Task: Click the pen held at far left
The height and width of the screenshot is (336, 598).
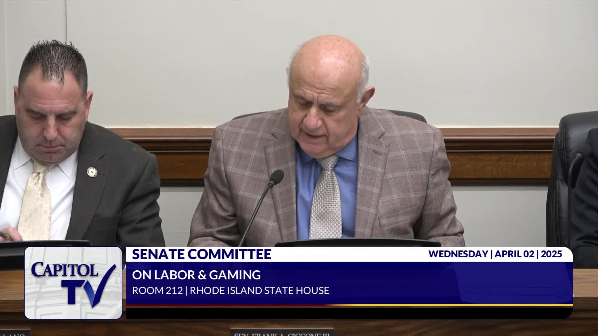Action: coord(4,234)
